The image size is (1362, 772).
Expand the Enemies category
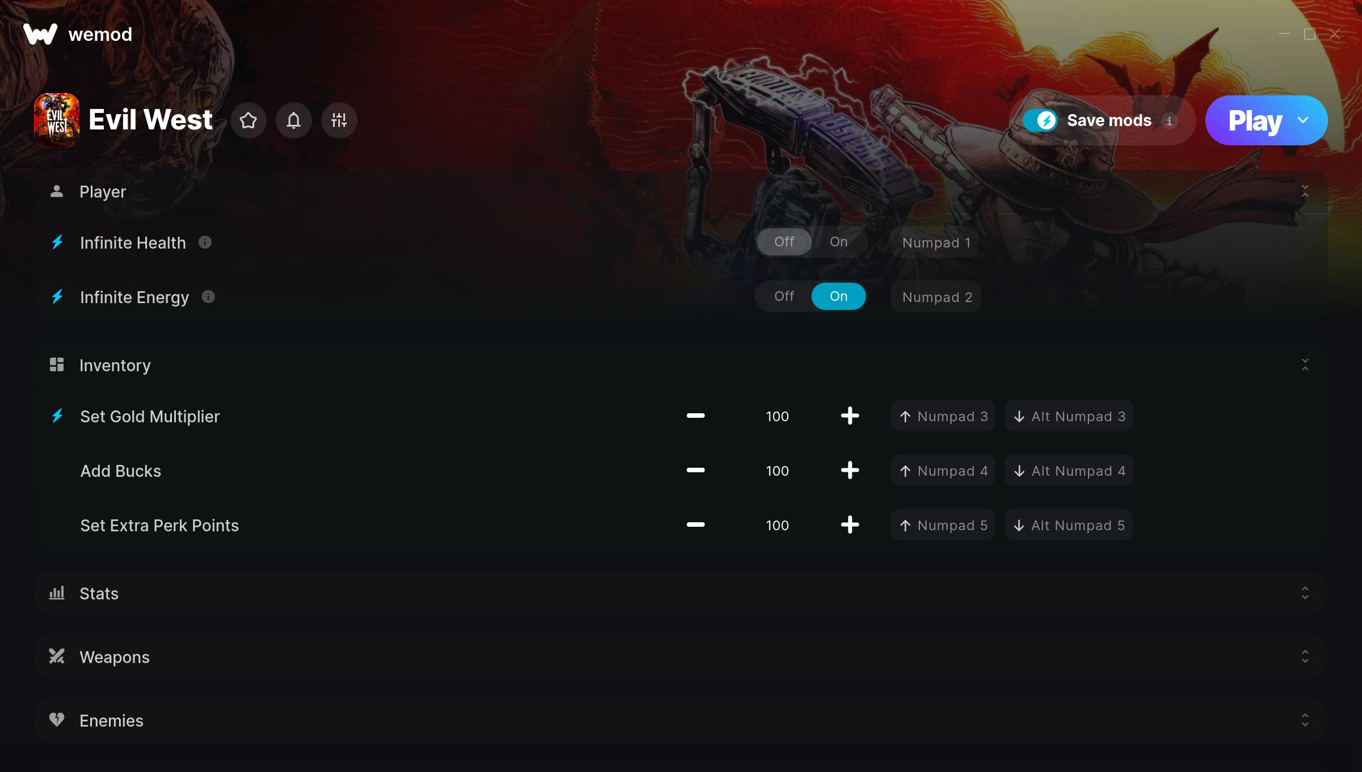(x=681, y=720)
